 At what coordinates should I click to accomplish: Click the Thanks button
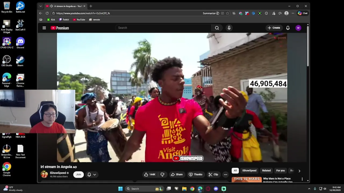point(195,175)
